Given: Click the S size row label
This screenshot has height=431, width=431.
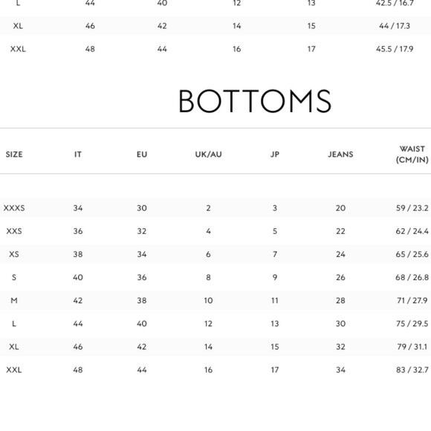Looking at the screenshot, I should pos(14,277).
